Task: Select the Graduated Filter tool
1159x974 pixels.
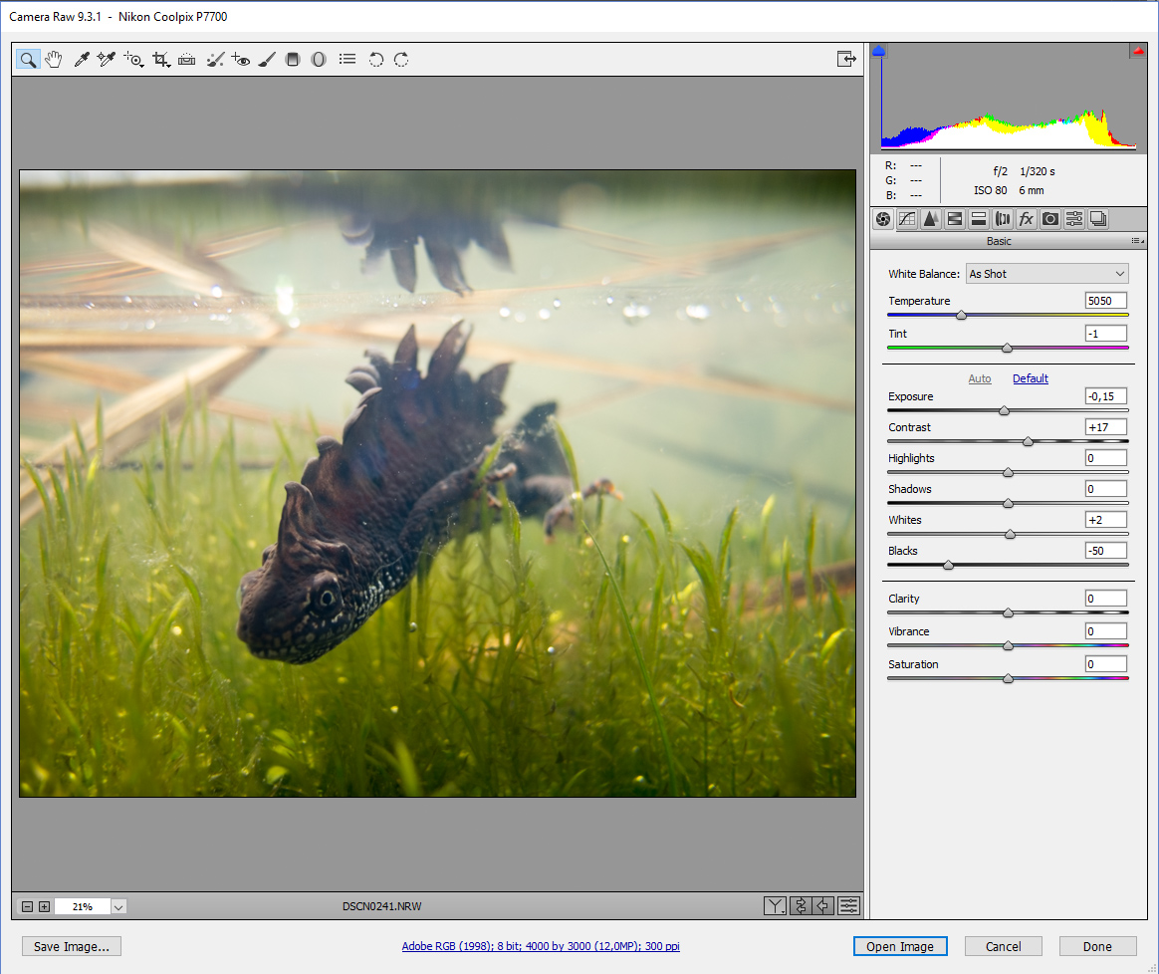Action: pyautogui.click(x=293, y=60)
